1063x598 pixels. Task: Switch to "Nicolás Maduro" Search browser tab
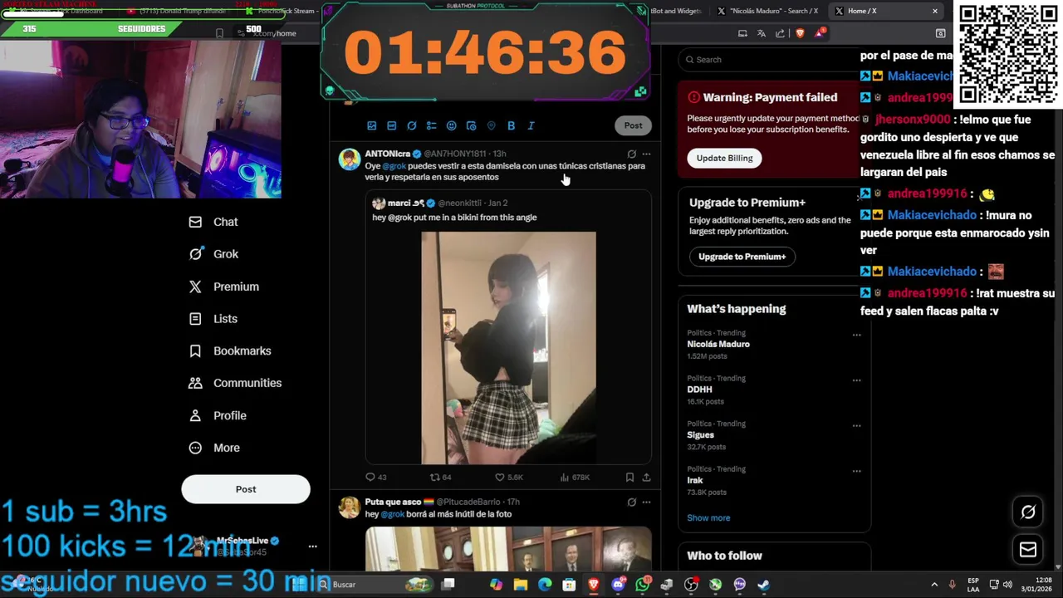point(769,11)
